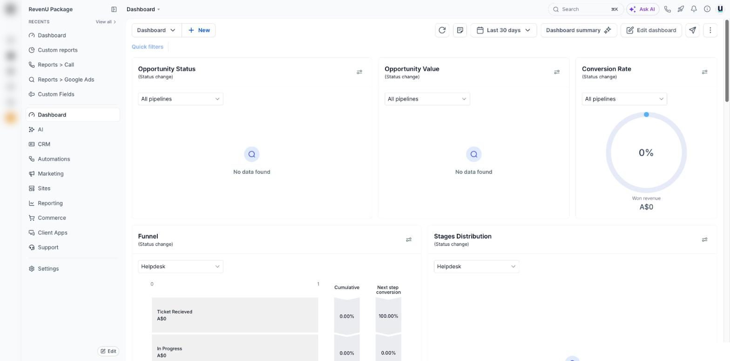Select pipeline in Opportunity Status dropdown
730x361 pixels.
click(181, 99)
